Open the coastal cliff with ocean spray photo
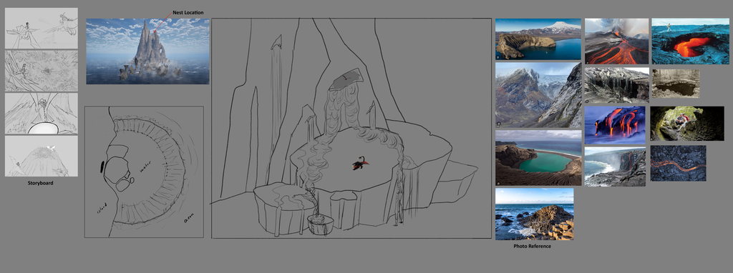 (x=615, y=167)
